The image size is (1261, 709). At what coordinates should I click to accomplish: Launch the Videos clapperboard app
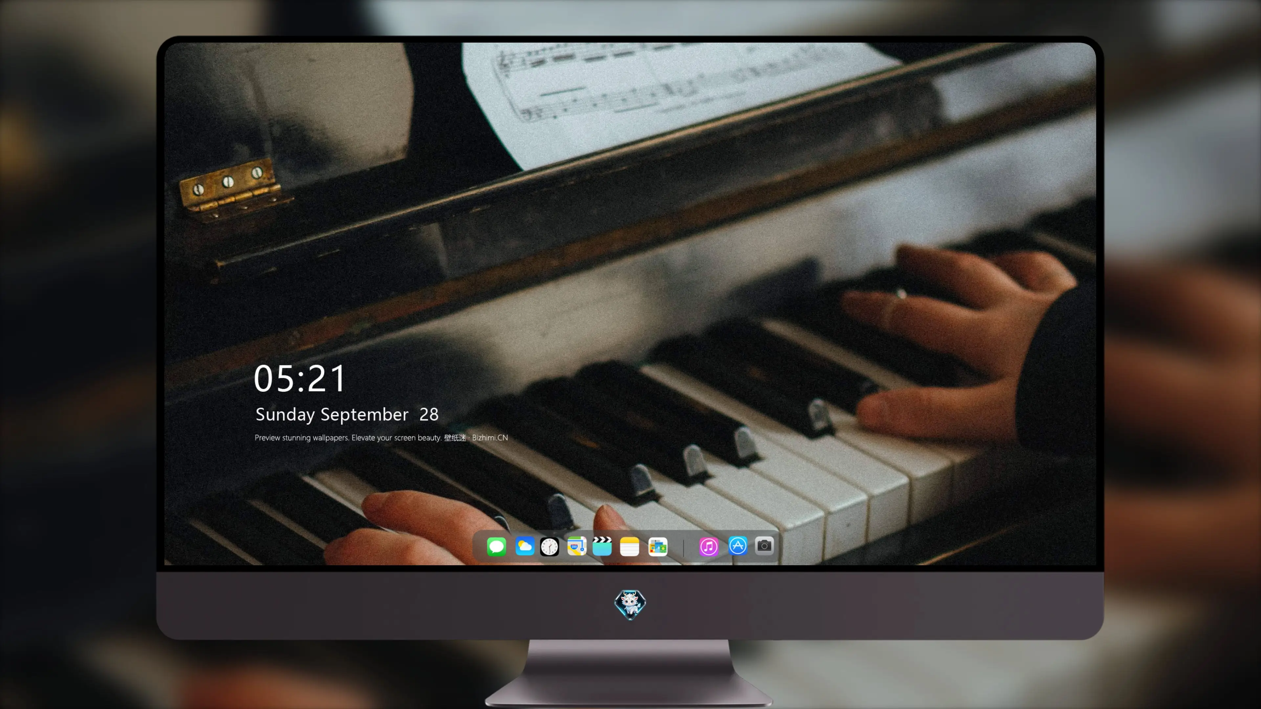602,546
